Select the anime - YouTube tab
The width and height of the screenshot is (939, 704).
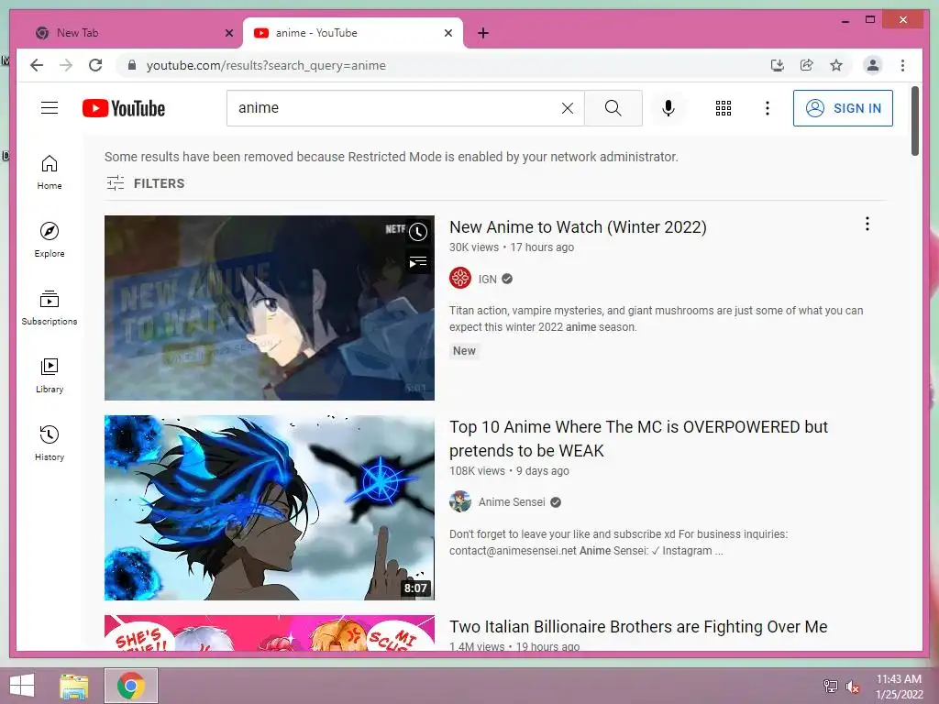[352, 33]
